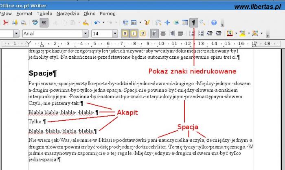Center-align the paragraph text
Viewport: 285px width, 170px height.
163,33
